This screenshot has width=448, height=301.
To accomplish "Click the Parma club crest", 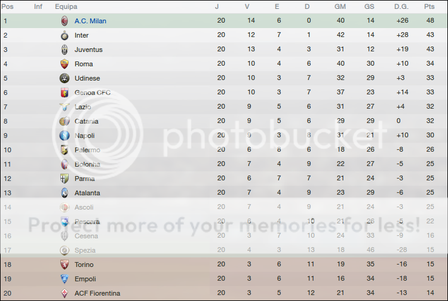I will click(65, 179).
